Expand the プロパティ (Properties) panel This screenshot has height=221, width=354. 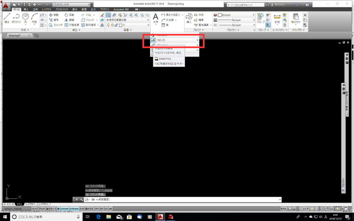point(233,30)
